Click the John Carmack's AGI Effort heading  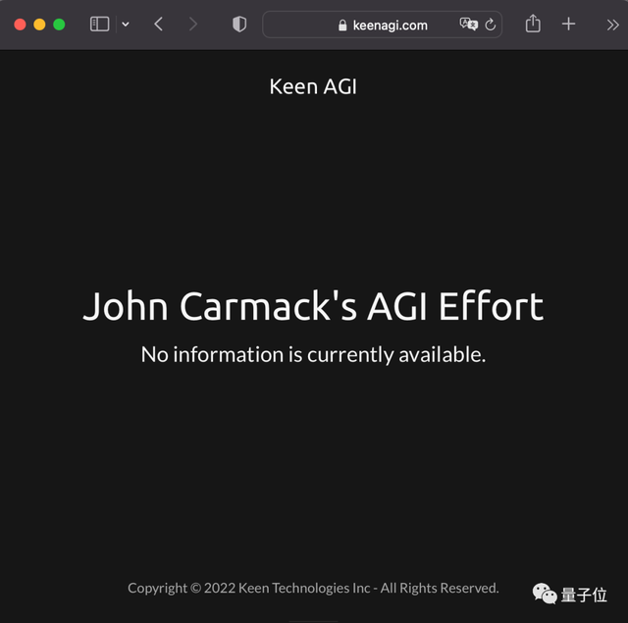[x=313, y=306]
